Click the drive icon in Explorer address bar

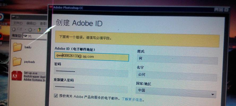coord(25,36)
